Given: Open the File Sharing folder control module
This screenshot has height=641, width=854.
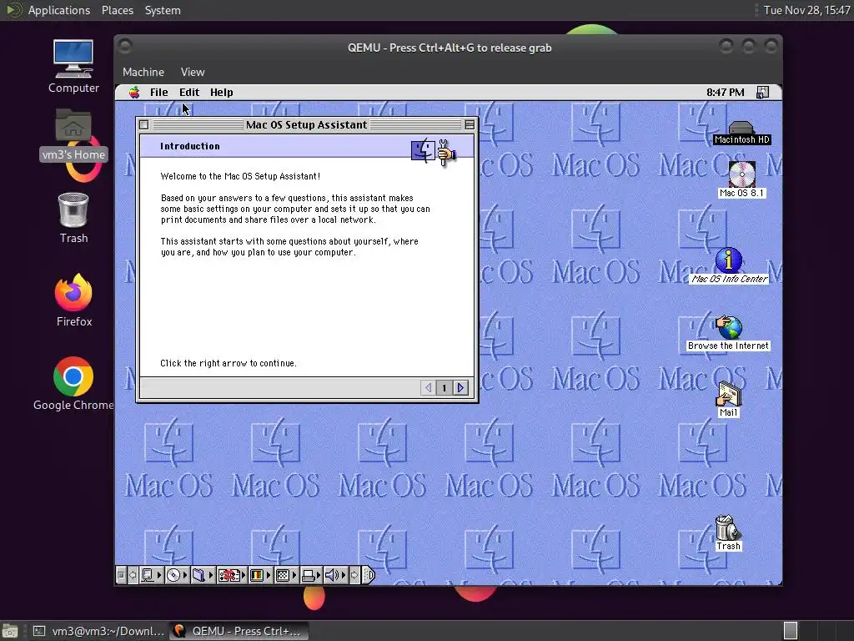Looking at the screenshot, I should [x=198, y=575].
